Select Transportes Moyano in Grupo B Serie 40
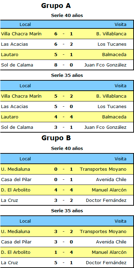This screenshot has height=268, width=134. [103, 169]
